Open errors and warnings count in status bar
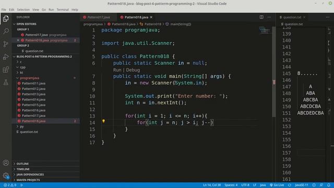 (10, 185)
